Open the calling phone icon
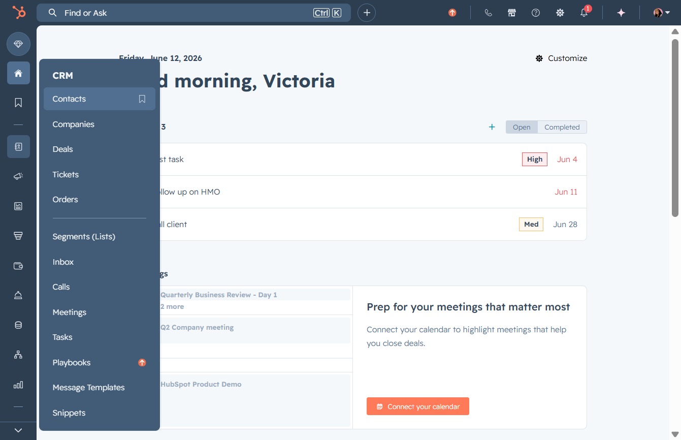This screenshot has width=681, height=440. (x=488, y=13)
